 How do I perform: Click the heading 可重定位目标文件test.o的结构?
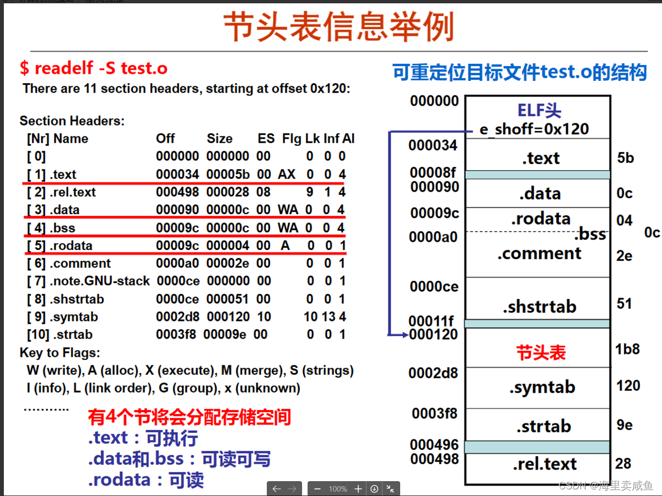(520, 72)
